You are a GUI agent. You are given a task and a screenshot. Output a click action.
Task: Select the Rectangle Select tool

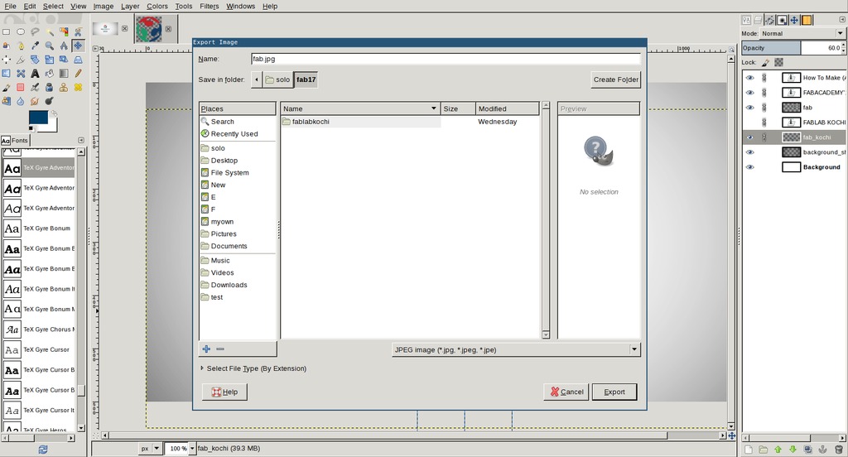(6, 32)
